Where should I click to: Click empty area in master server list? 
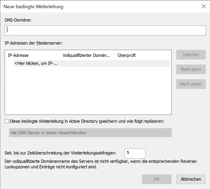88,91
